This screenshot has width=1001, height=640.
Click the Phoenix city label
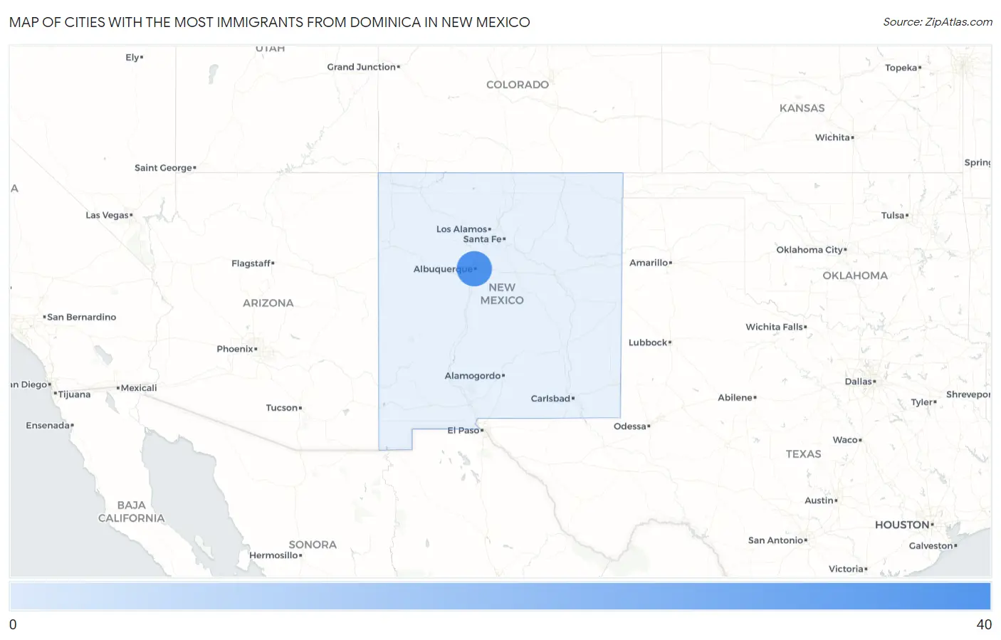236,349
